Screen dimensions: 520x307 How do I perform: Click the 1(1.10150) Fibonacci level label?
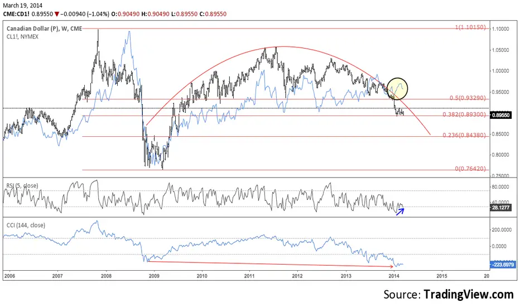[470, 27]
